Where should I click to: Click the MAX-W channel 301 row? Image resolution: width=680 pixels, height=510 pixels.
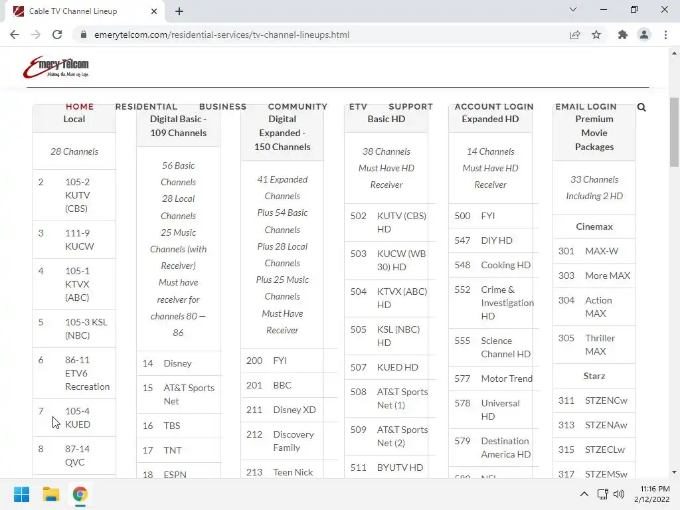[594, 251]
